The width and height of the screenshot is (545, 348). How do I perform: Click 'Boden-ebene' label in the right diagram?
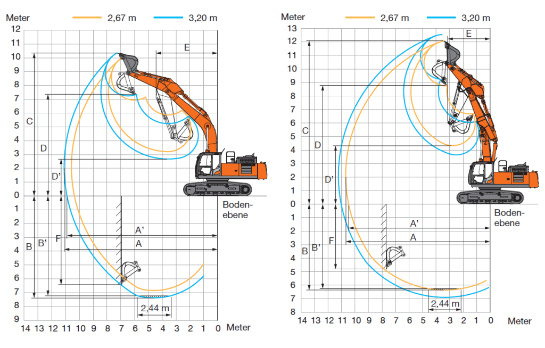pos(509,218)
